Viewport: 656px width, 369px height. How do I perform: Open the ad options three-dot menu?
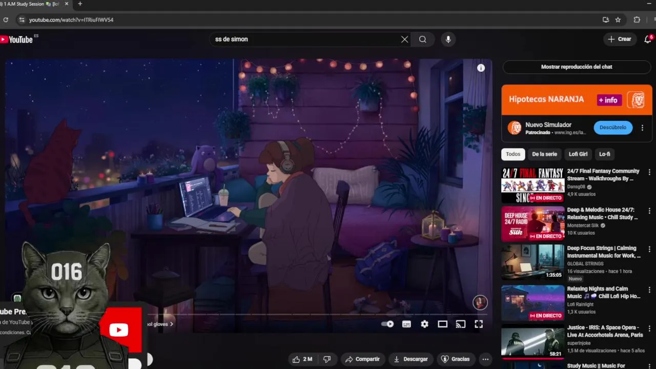642,128
